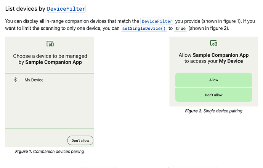Viewport: 263px width, 168px height.
Task: Click the Figure 2 Single device pairing caption
Action: tap(213, 111)
